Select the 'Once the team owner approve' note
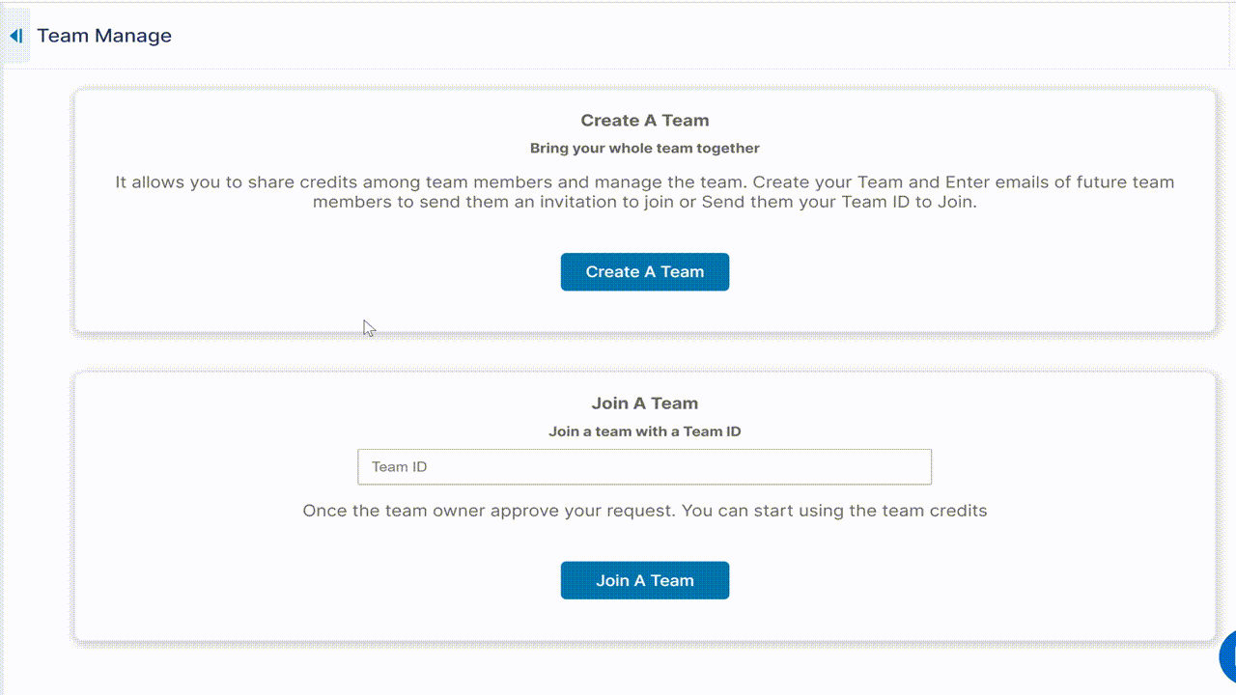1236x695 pixels. point(645,511)
